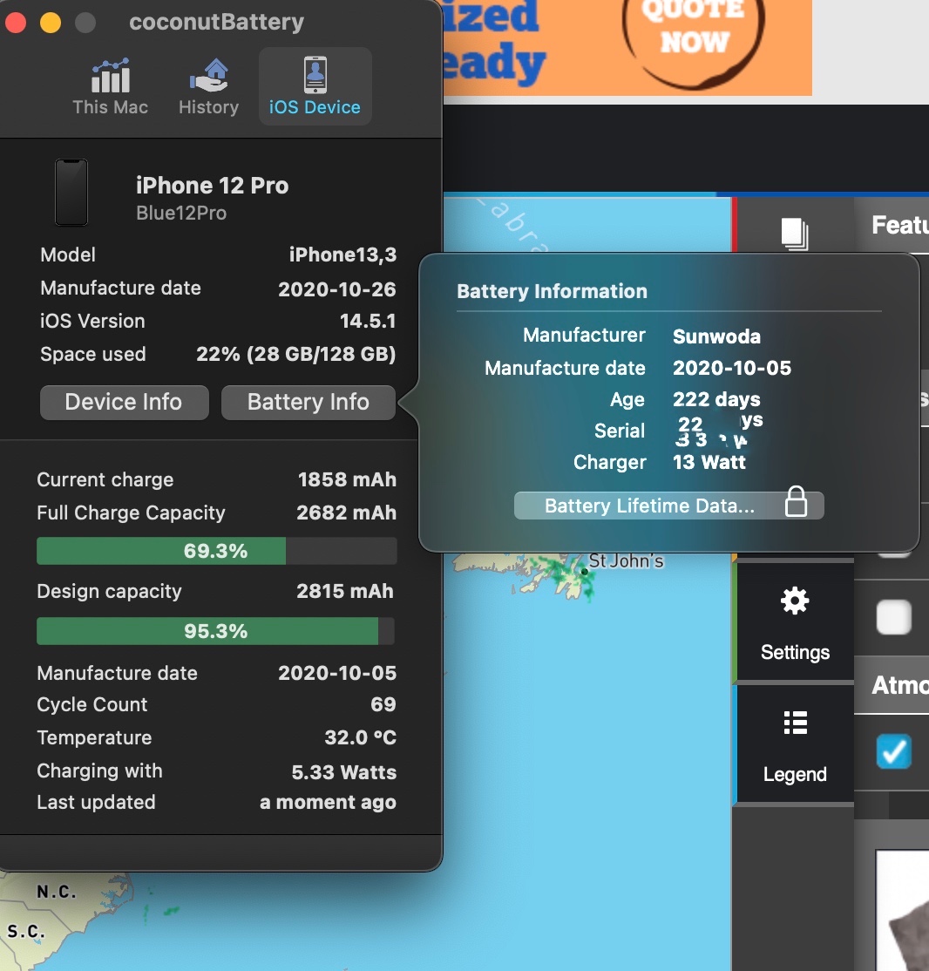929x971 pixels.
Task: Click the device manufacture date 2020-10-26
Action: point(337,289)
